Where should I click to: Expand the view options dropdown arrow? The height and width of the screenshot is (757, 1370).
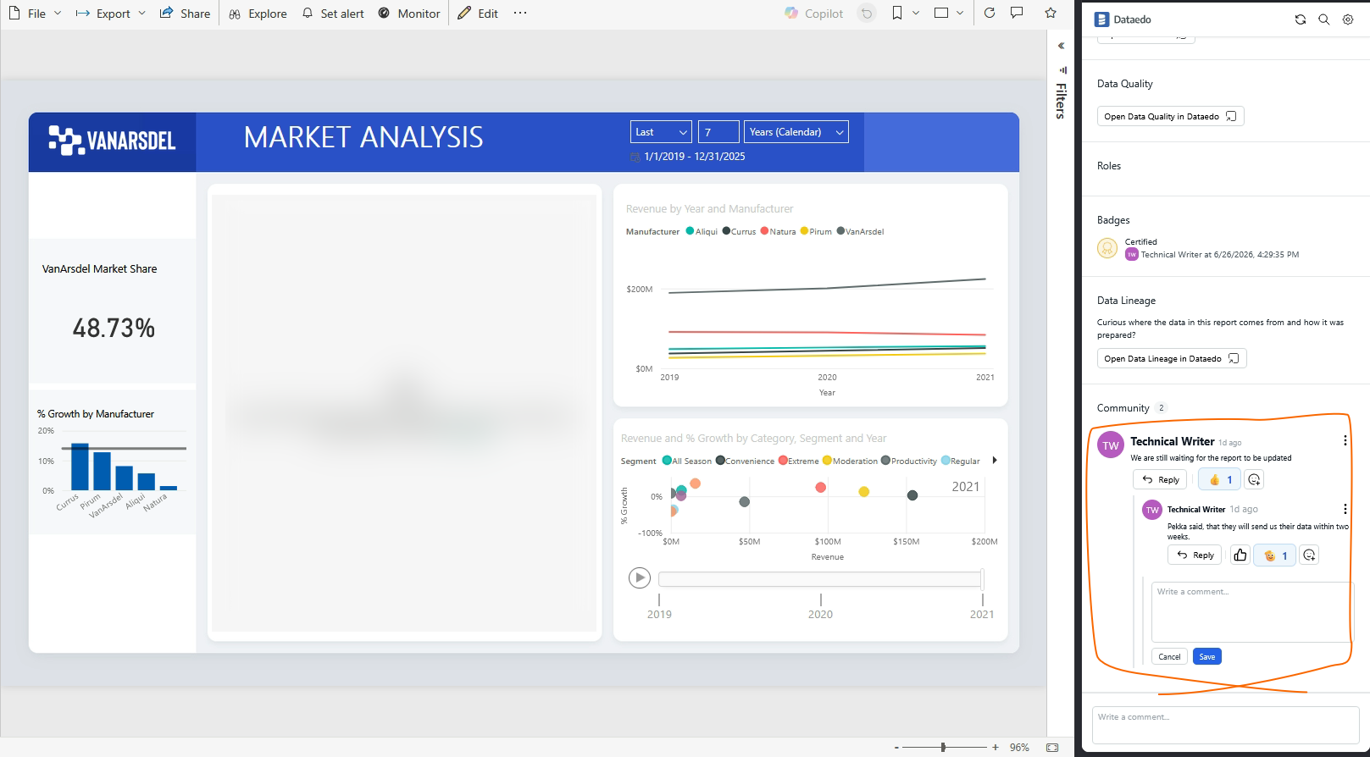pos(960,13)
